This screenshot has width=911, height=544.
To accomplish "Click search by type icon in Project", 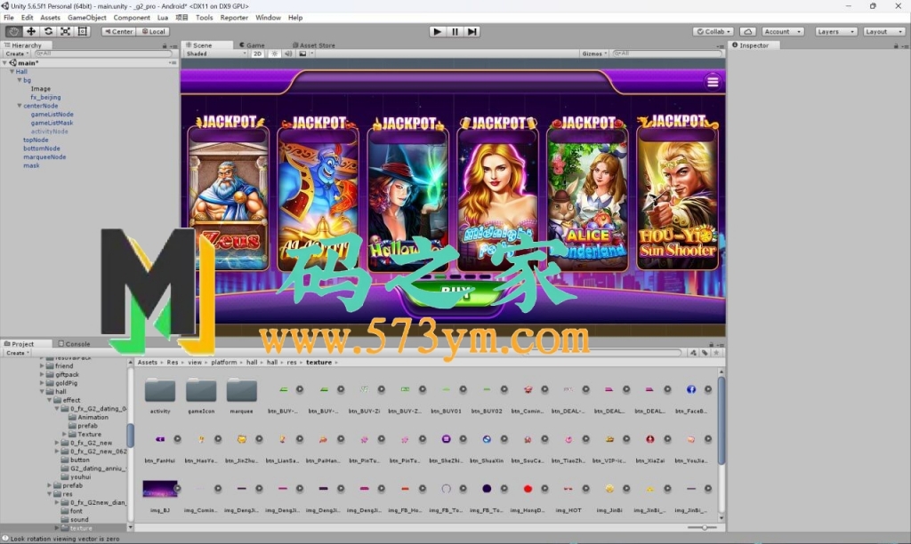I will 693,353.
